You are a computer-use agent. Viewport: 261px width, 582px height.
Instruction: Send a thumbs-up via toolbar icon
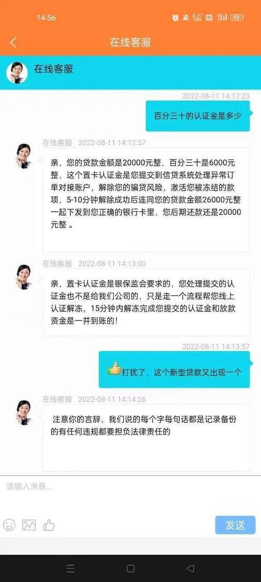click(49, 524)
